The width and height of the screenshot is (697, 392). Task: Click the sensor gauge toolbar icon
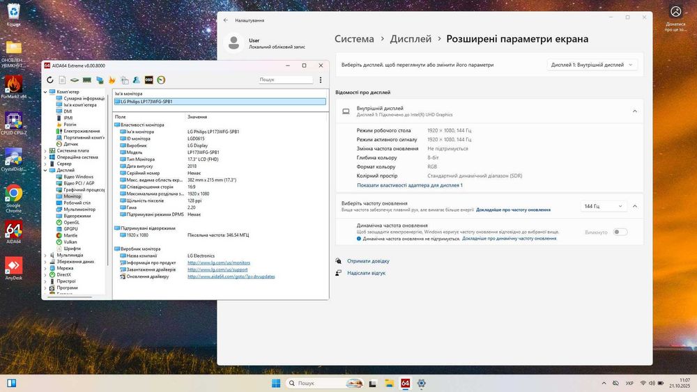(x=161, y=80)
